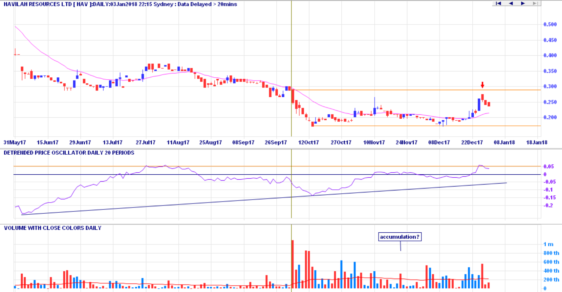Viewport: 562px width, 292px height.
Task: Select the DETRENDED PRICE OSCILLATOR panel title
Action: pyautogui.click(x=69, y=153)
